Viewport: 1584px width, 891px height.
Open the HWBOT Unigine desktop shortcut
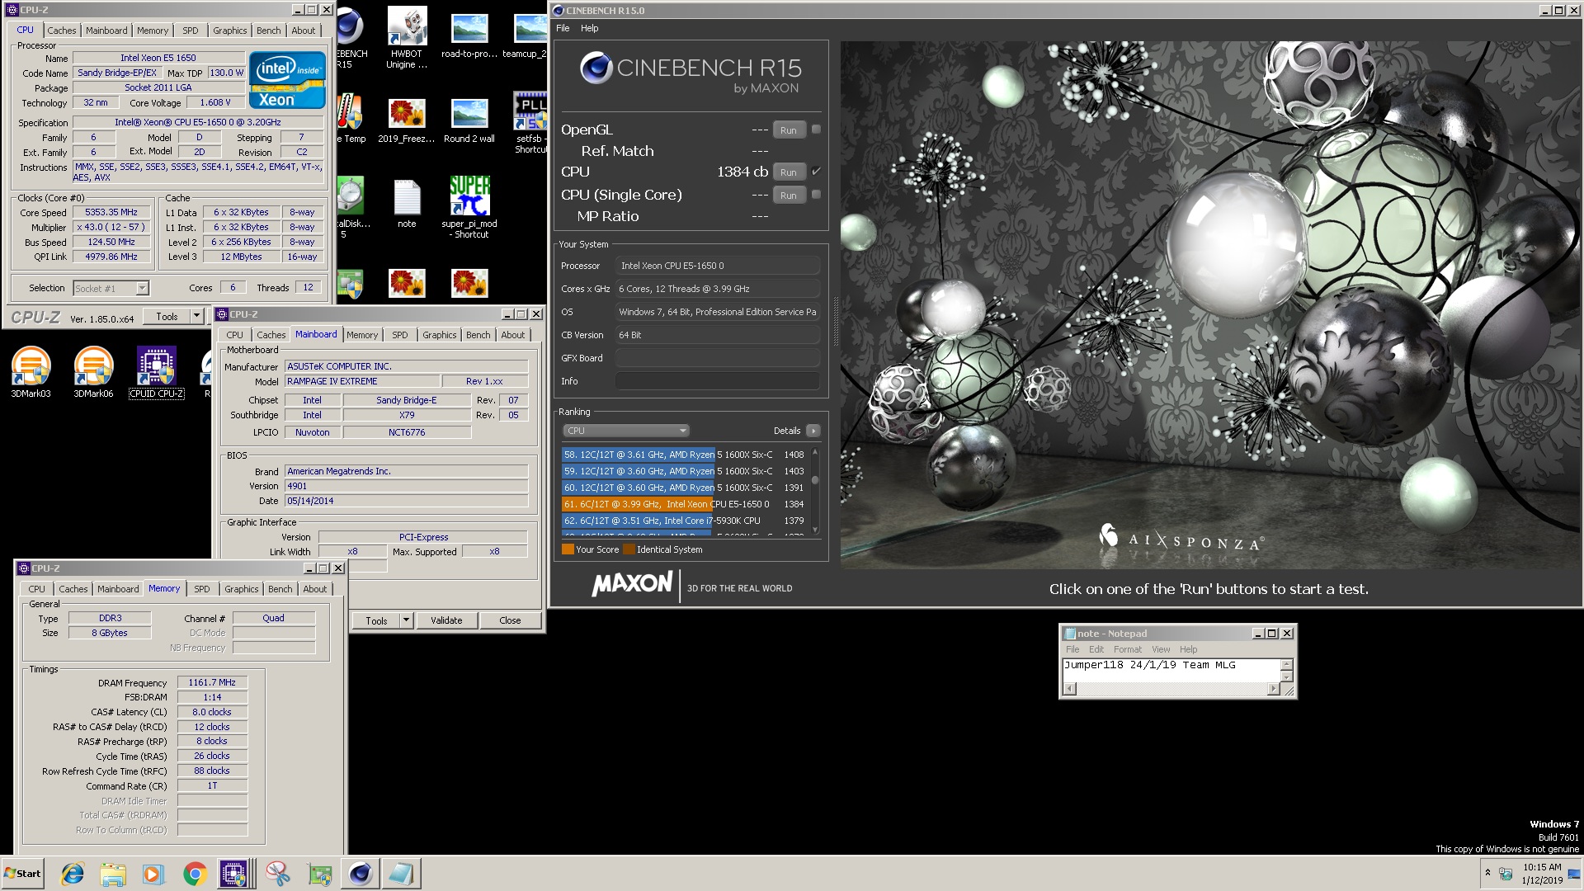click(x=407, y=37)
